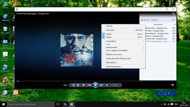Screen dimensions: 190x107
Task: Select Kalaiyaan playlist track lasting 4:06
Action: (160, 33)
